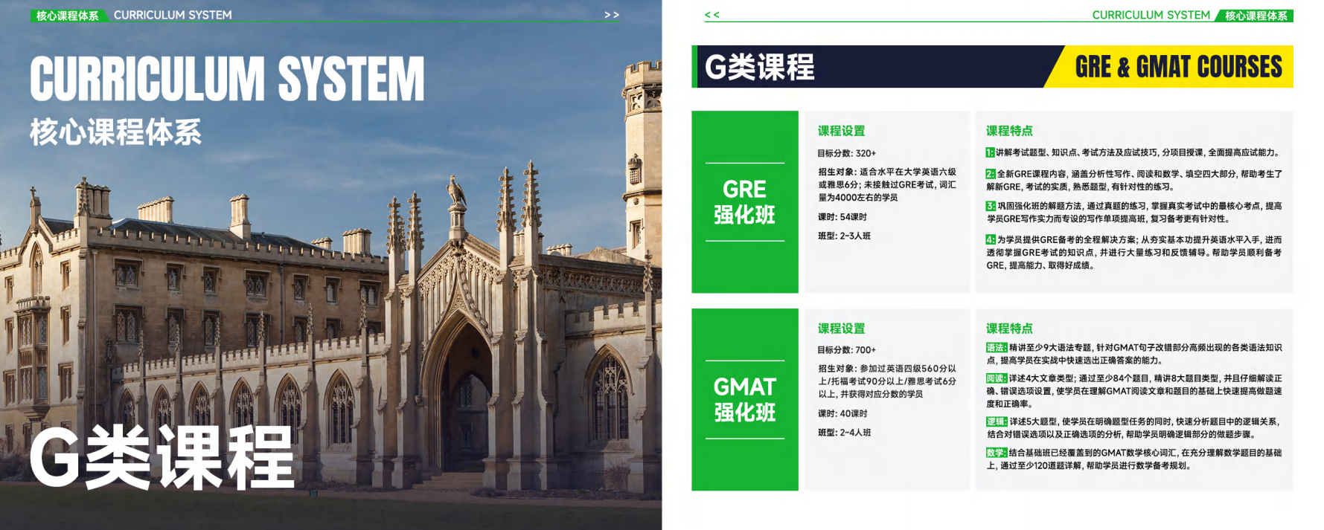Click green number 1 marker in GRE features
Viewport: 1324px width, 530px height.
990,152
